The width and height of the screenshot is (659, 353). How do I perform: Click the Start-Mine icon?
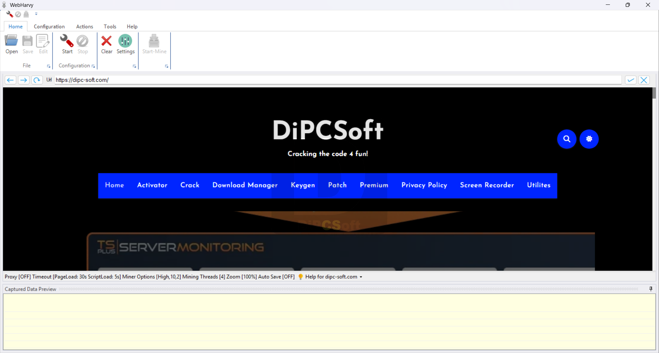pos(154,45)
